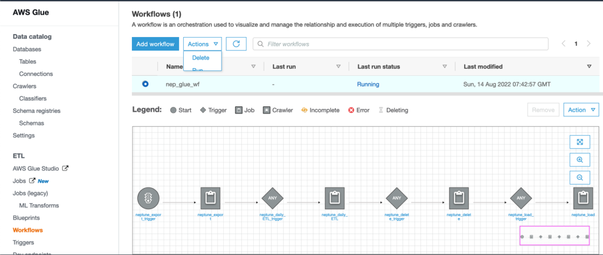Click page number 1 in pagination
This screenshot has height=255, width=603.
tap(576, 43)
